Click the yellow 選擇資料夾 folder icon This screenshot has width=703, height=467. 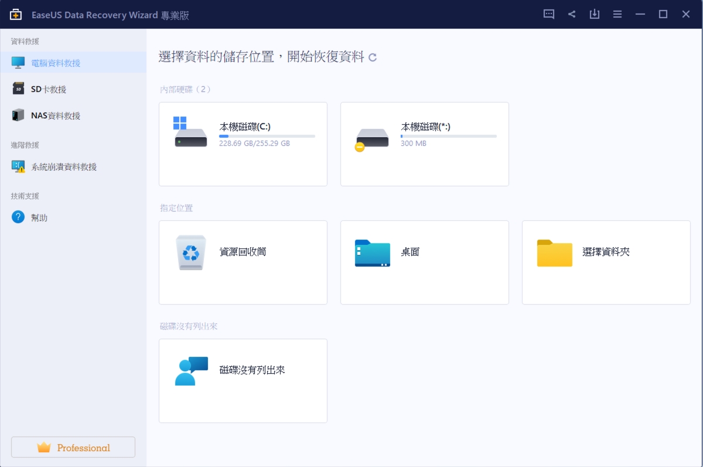[x=554, y=253]
